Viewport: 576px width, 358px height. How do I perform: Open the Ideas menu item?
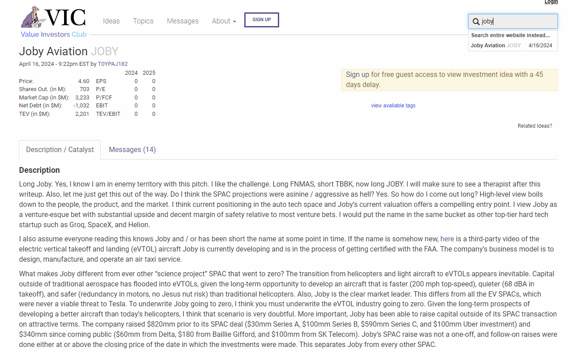point(111,21)
